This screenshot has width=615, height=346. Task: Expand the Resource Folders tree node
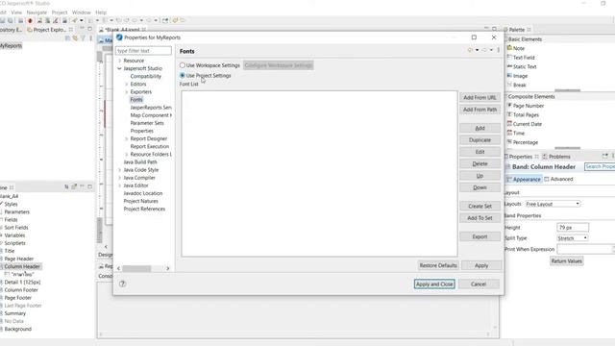click(x=126, y=154)
